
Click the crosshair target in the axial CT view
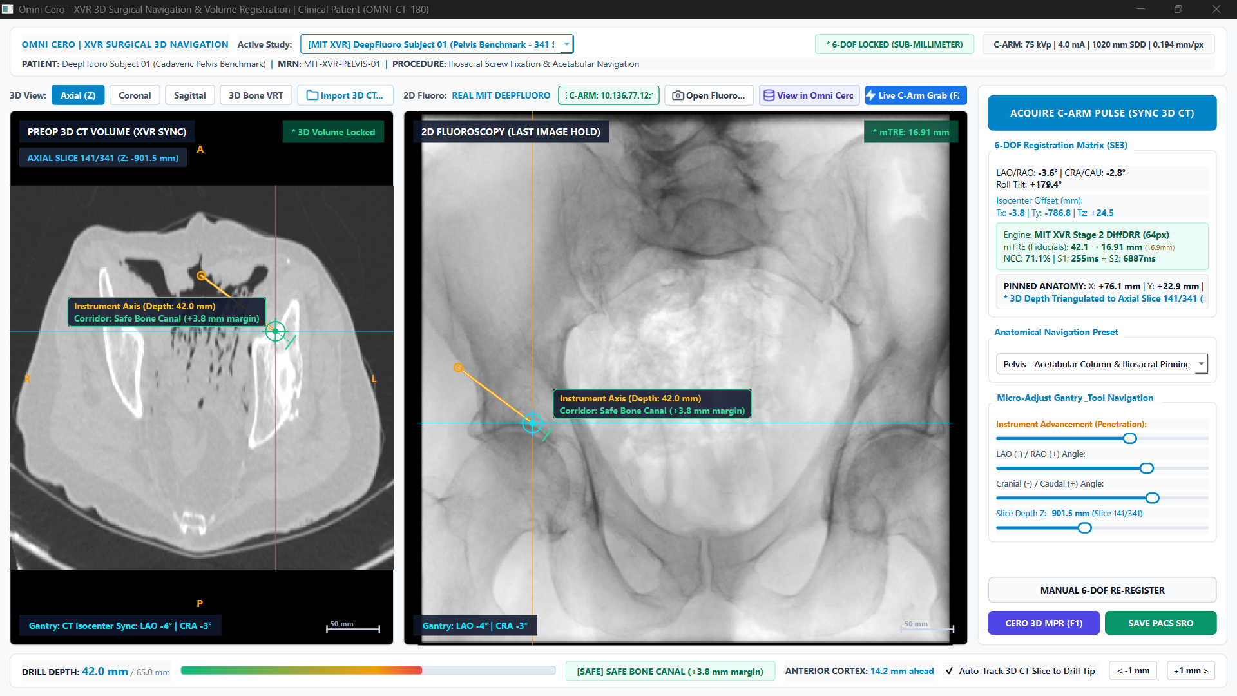(275, 331)
